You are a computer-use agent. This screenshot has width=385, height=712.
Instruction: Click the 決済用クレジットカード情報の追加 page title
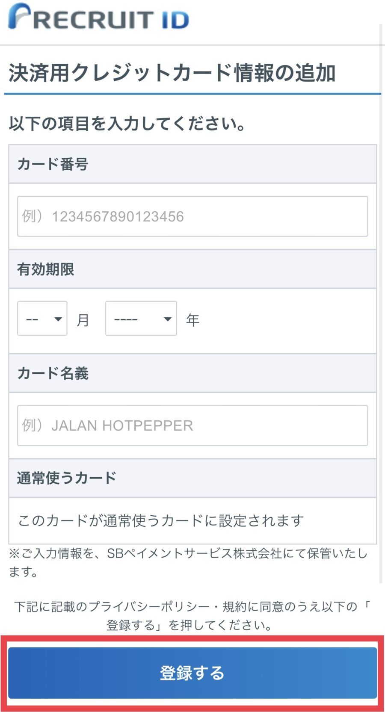pos(172,73)
